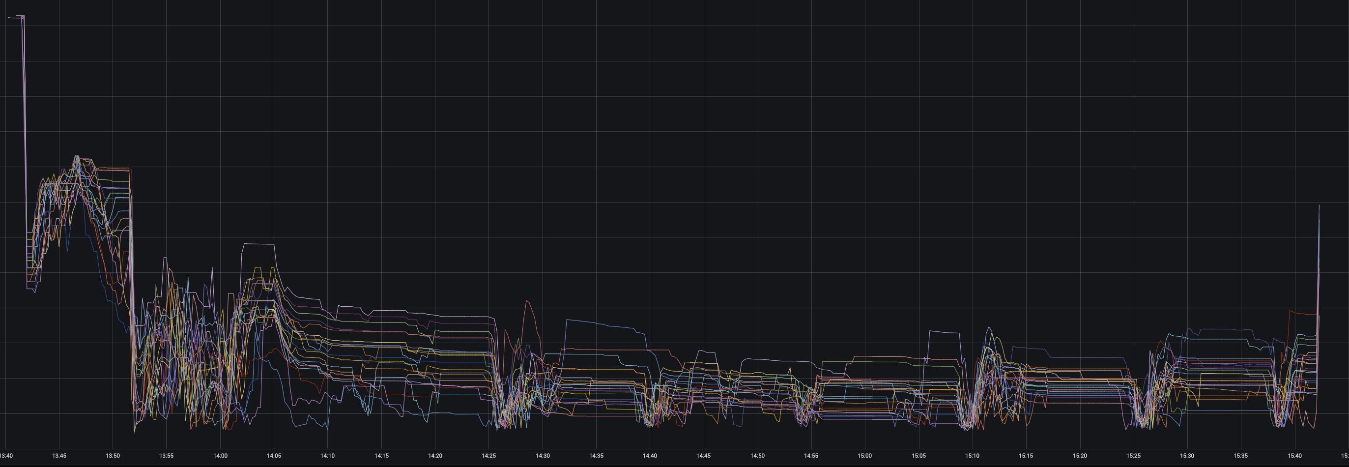This screenshot has width=1349, height=467.
Task: Click the 13:55 time label
Action: [167, 456]
